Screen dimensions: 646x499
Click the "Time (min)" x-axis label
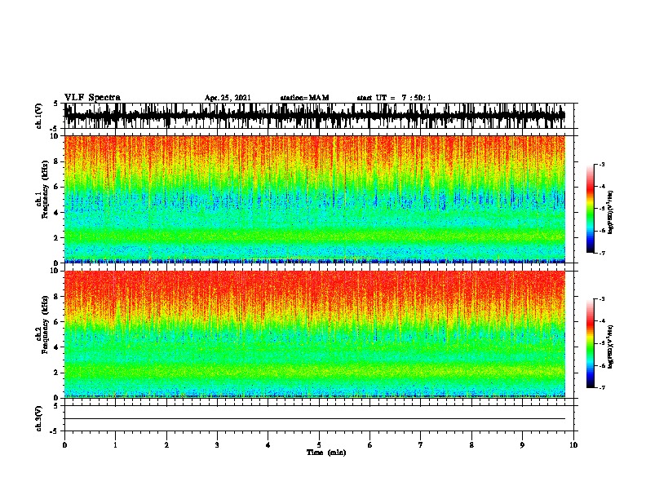[326, 453]
